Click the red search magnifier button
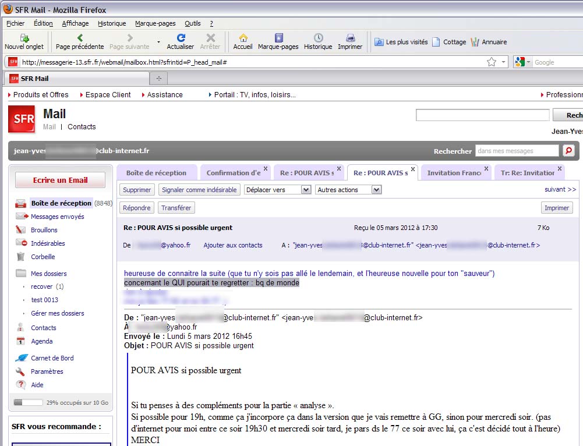This screenshot has height=446, width=583. 568,151
